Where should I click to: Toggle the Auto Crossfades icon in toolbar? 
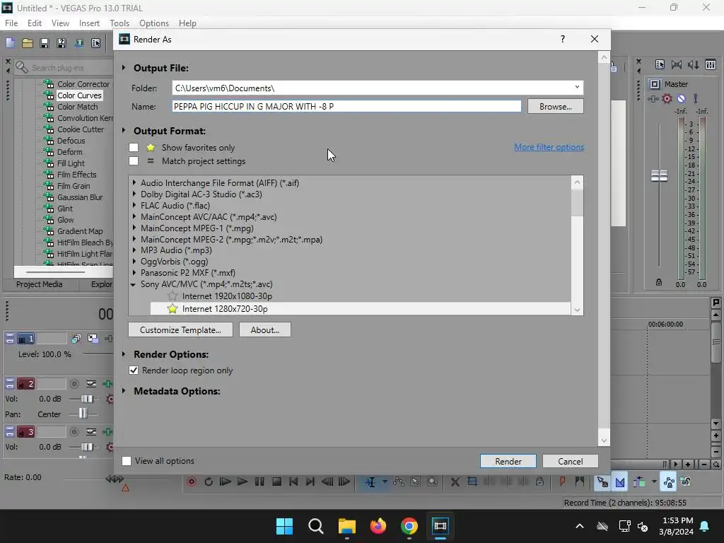coord(619,482)
